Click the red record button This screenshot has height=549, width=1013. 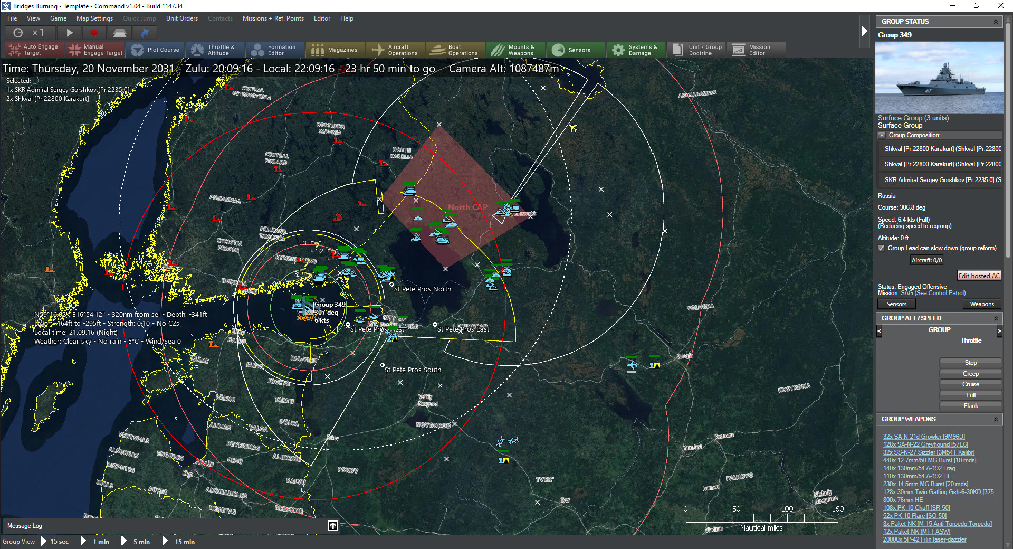(x=94, y=33)
